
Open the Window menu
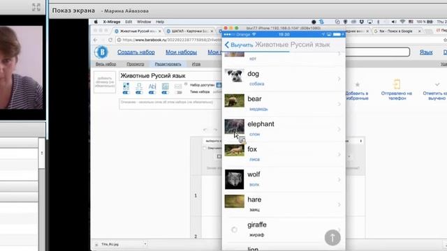pyautogui.click(x=144, y=22)
